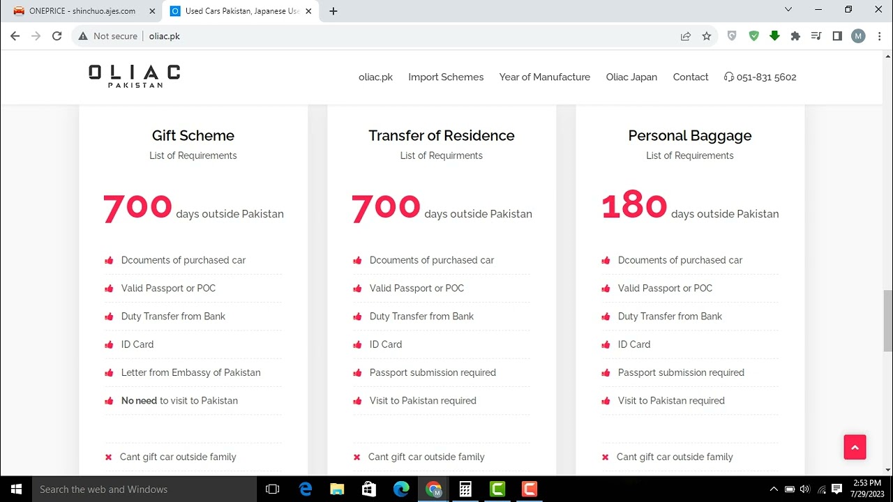Image resolution: width=893 pixels, height=502 pixels.
Task: Switch to Chrome on the taskbar
Action: pos(434,489)
